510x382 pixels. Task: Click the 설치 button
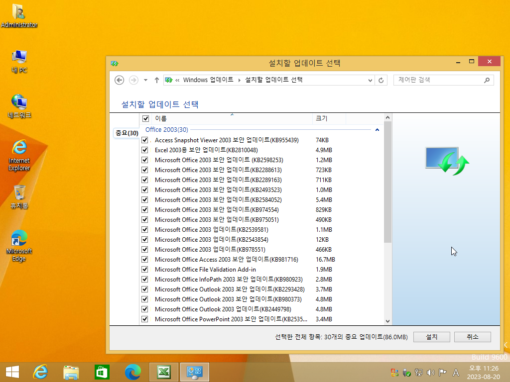[432, 337]
